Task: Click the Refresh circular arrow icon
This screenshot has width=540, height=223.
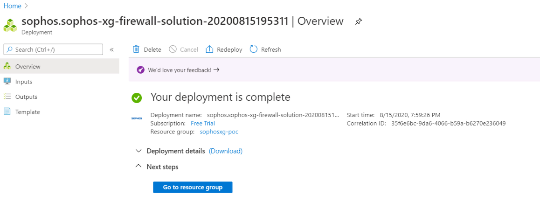Action: coord(254,49)
